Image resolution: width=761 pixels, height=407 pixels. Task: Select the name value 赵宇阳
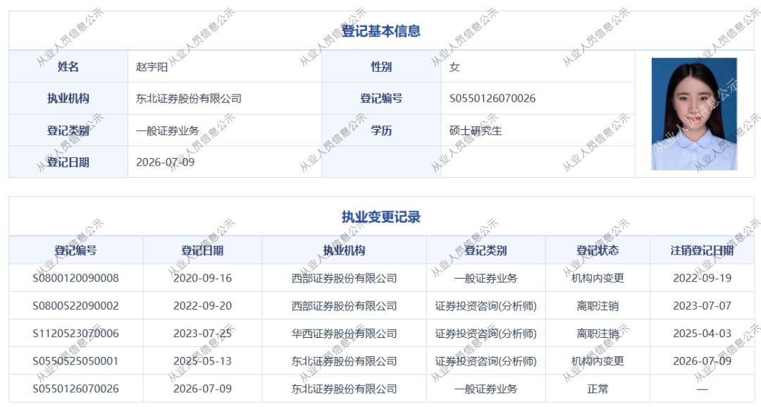click(152, 67)
